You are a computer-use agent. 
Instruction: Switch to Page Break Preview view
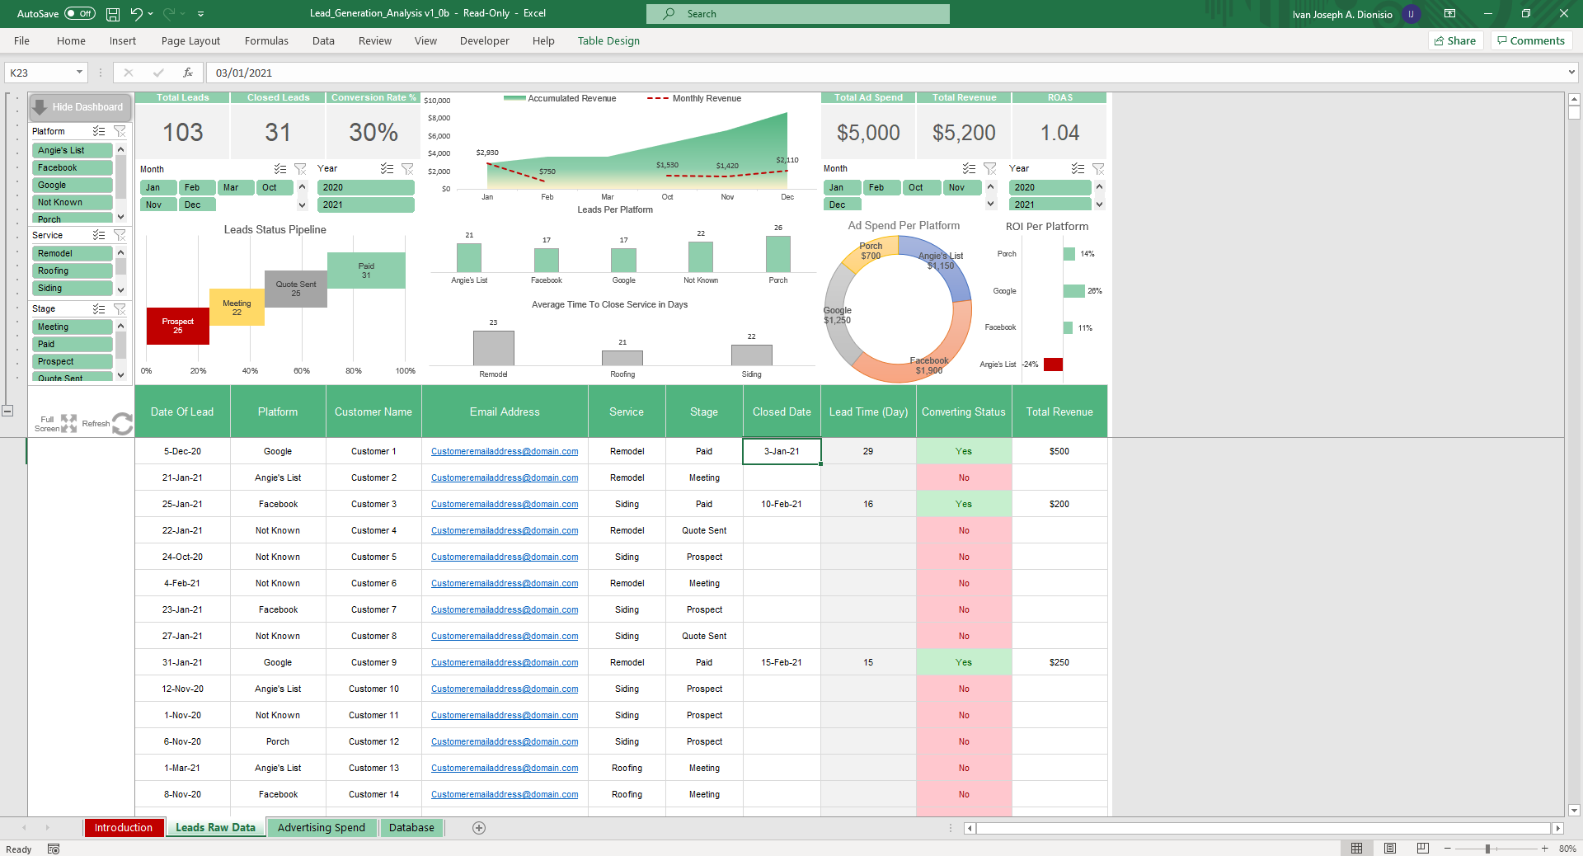click(1422, 849)
